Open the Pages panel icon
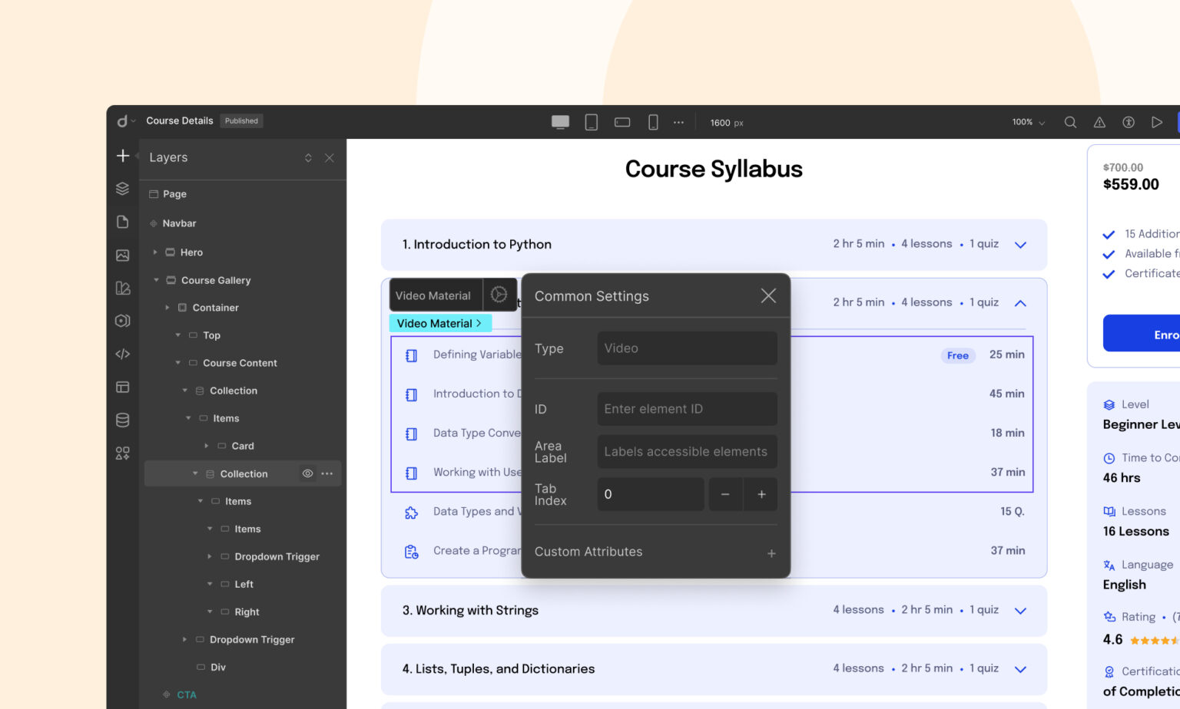 pos(123,222)
